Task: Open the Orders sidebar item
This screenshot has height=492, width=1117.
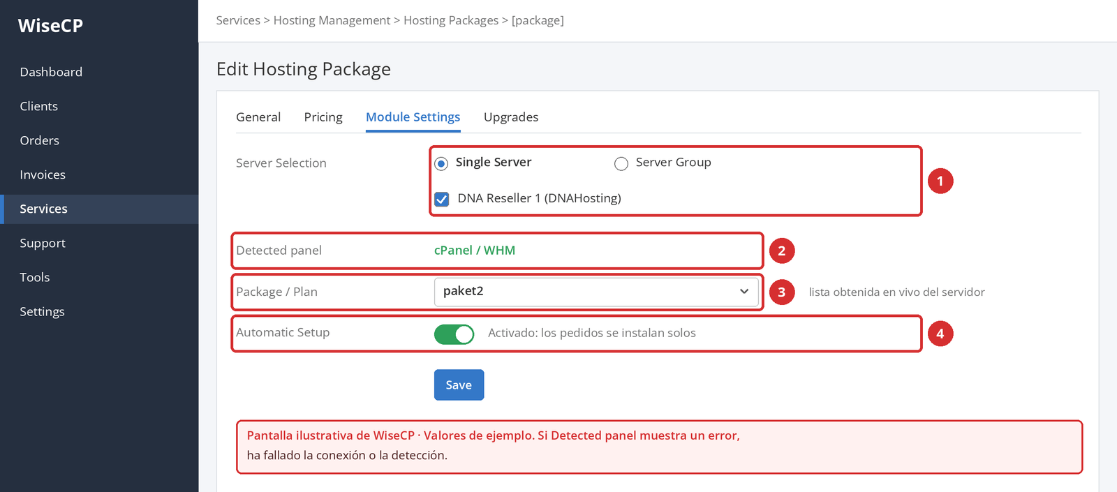Action: (x=40, y=140)
